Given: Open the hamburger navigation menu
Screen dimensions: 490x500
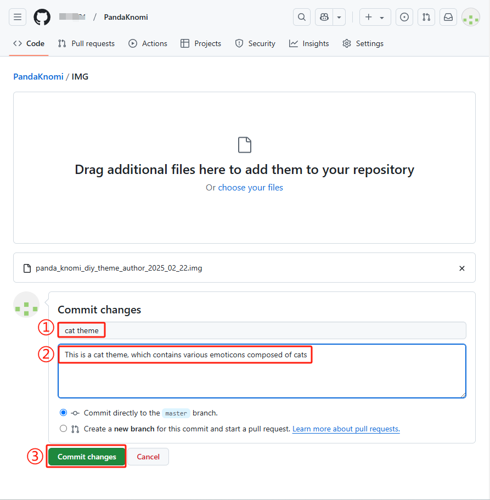Looking at the screenshot, I should (x=18, y=17).
